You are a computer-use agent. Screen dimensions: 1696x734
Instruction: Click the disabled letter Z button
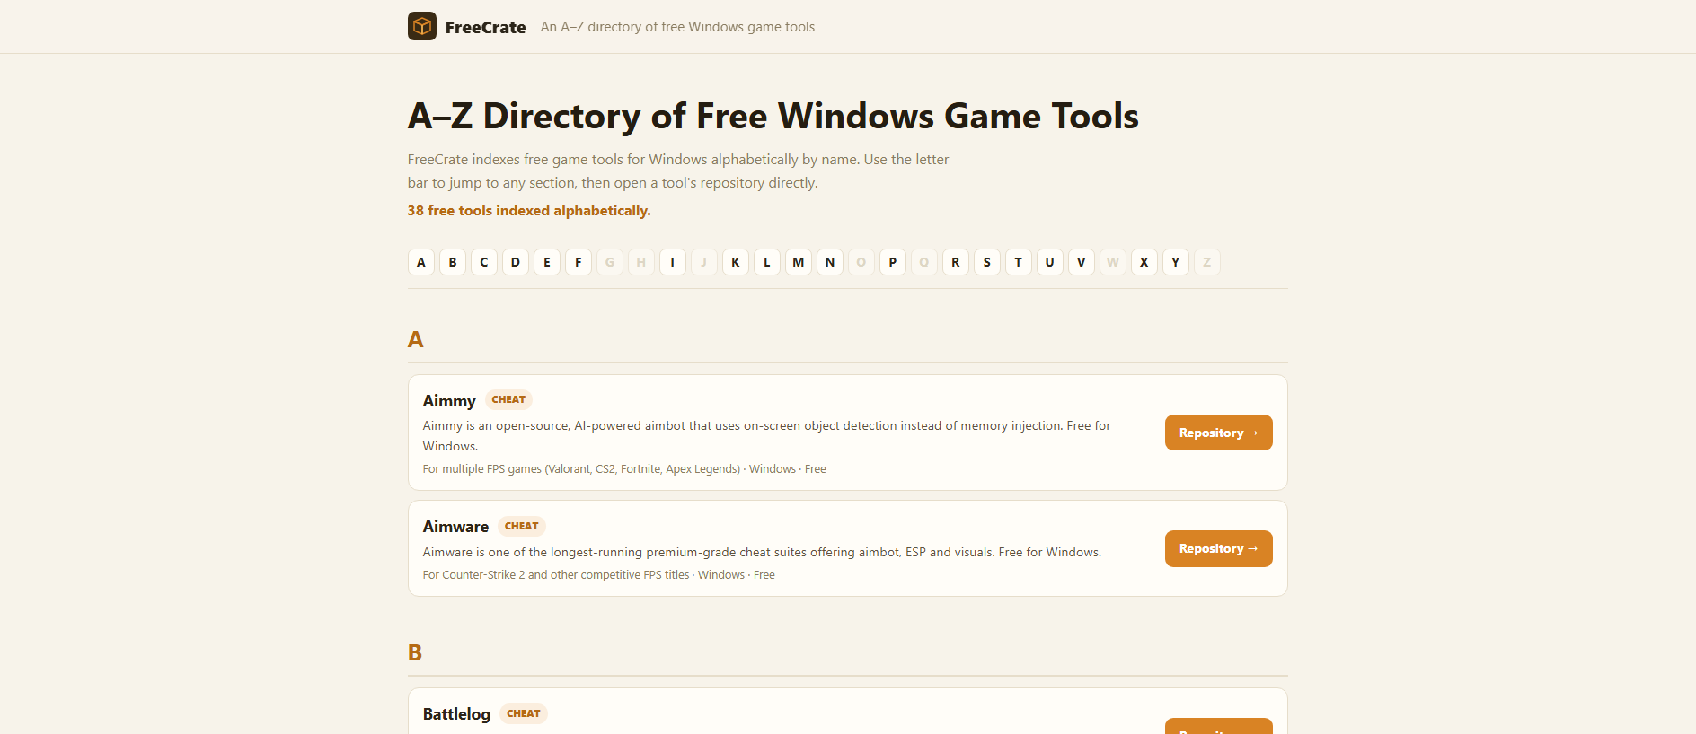(x=1207, y=262)
